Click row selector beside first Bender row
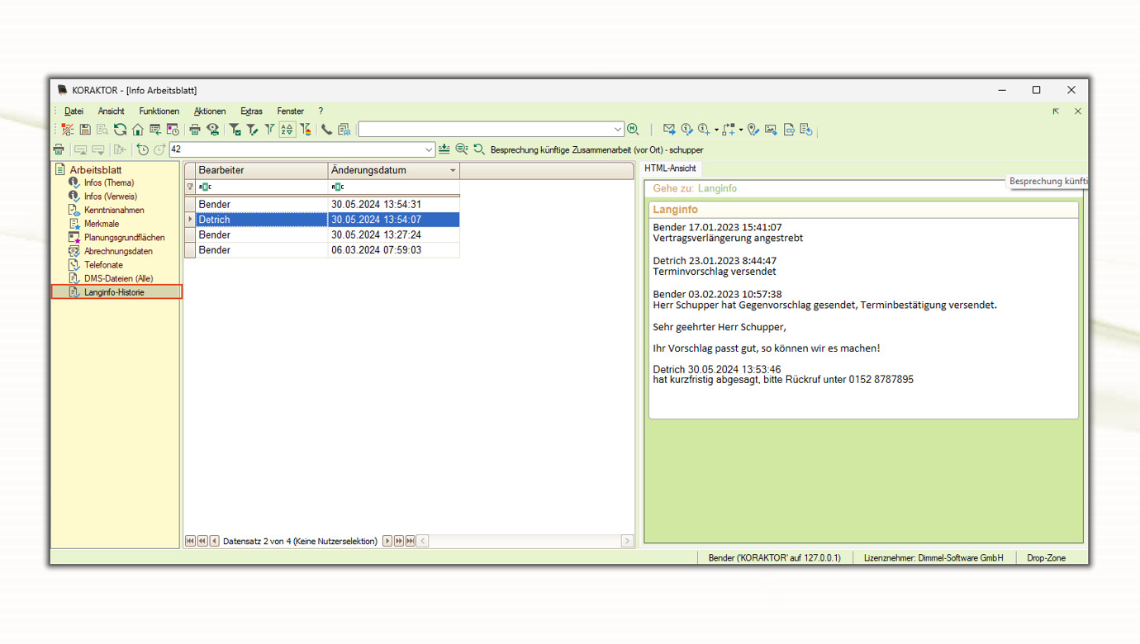The height and width of the screenshot is (644, 1140). (190, 204)
